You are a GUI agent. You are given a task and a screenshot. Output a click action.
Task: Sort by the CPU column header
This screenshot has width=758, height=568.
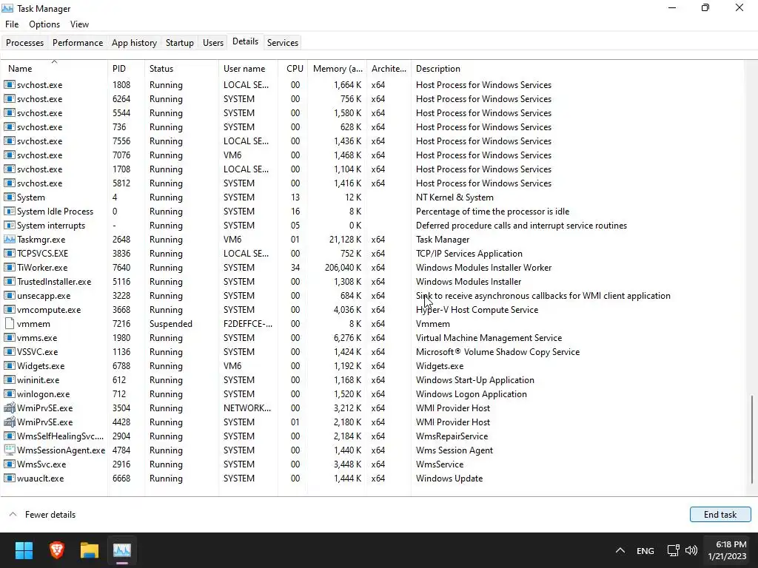295,69
